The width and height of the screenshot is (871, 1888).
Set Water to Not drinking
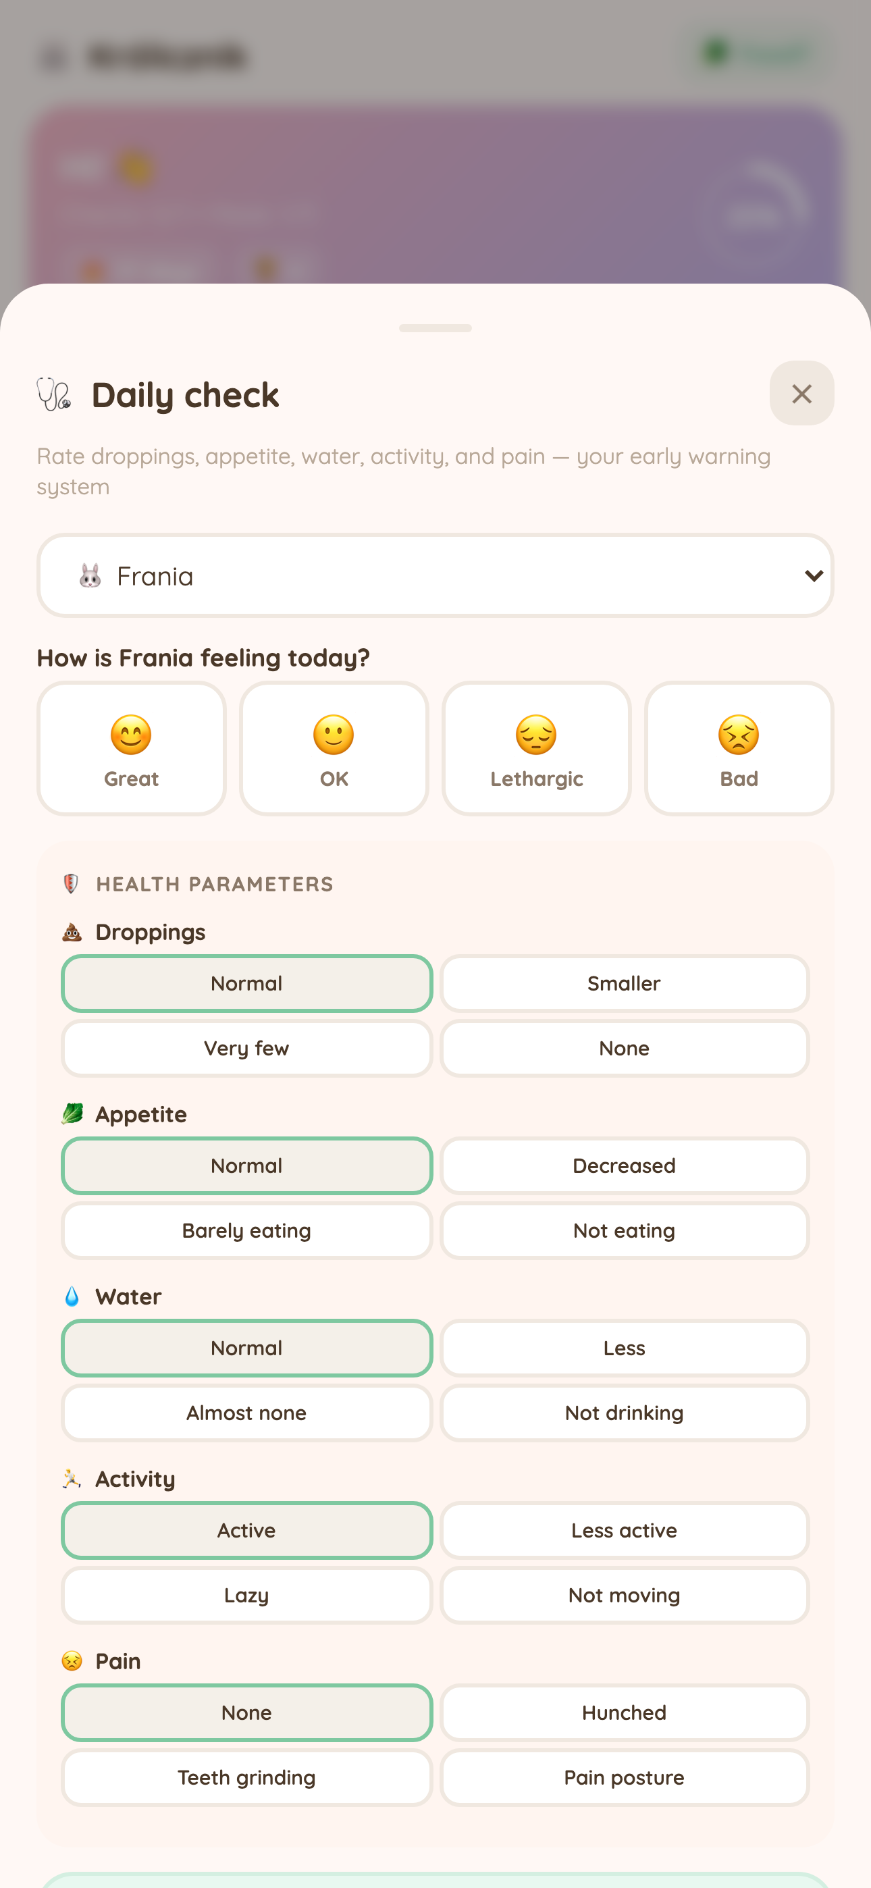624,1413
